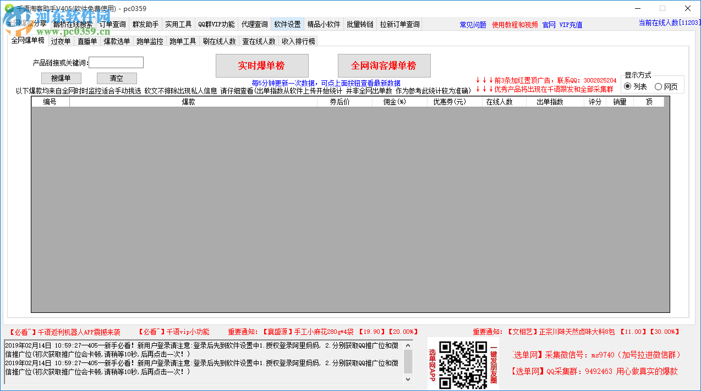Viewport: 701px width, 391px height.
Task: Select the QQ群VIP功能 tab
Action: point(216,24)
